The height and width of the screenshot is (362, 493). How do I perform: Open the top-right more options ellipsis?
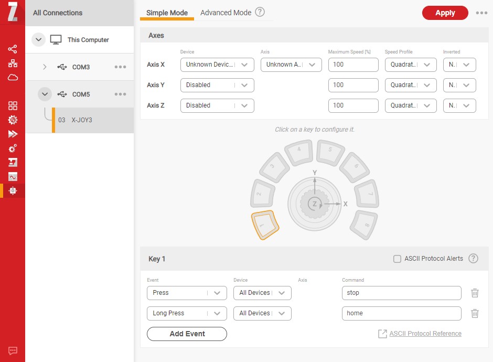(481, 13)
